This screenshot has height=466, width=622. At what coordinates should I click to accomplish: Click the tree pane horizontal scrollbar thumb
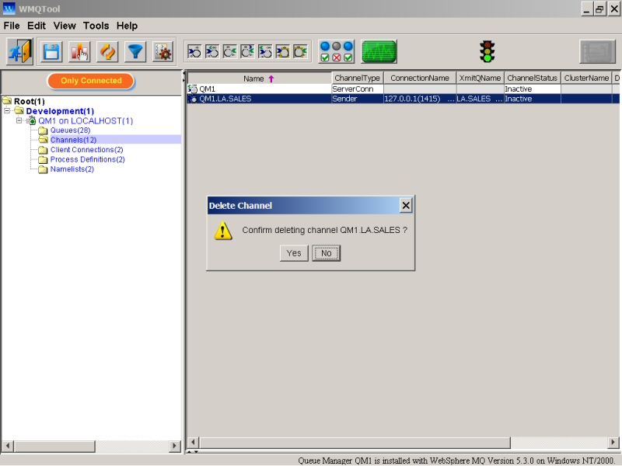pyautogui.click(x=54, y=446)
